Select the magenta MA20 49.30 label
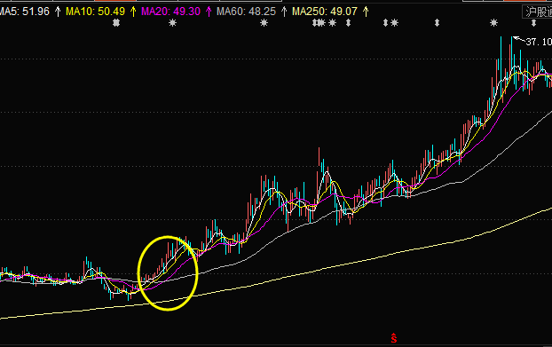The height and width of the screenshot is (347, 552). (170, 12)
